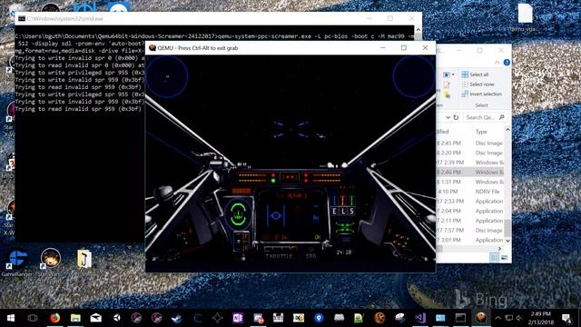Open OneNote from the taskbar
The image size is (581, 327).
point(238,318)
